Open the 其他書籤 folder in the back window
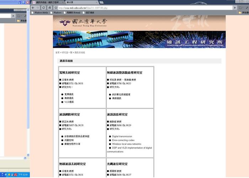 tap(22, 21)
